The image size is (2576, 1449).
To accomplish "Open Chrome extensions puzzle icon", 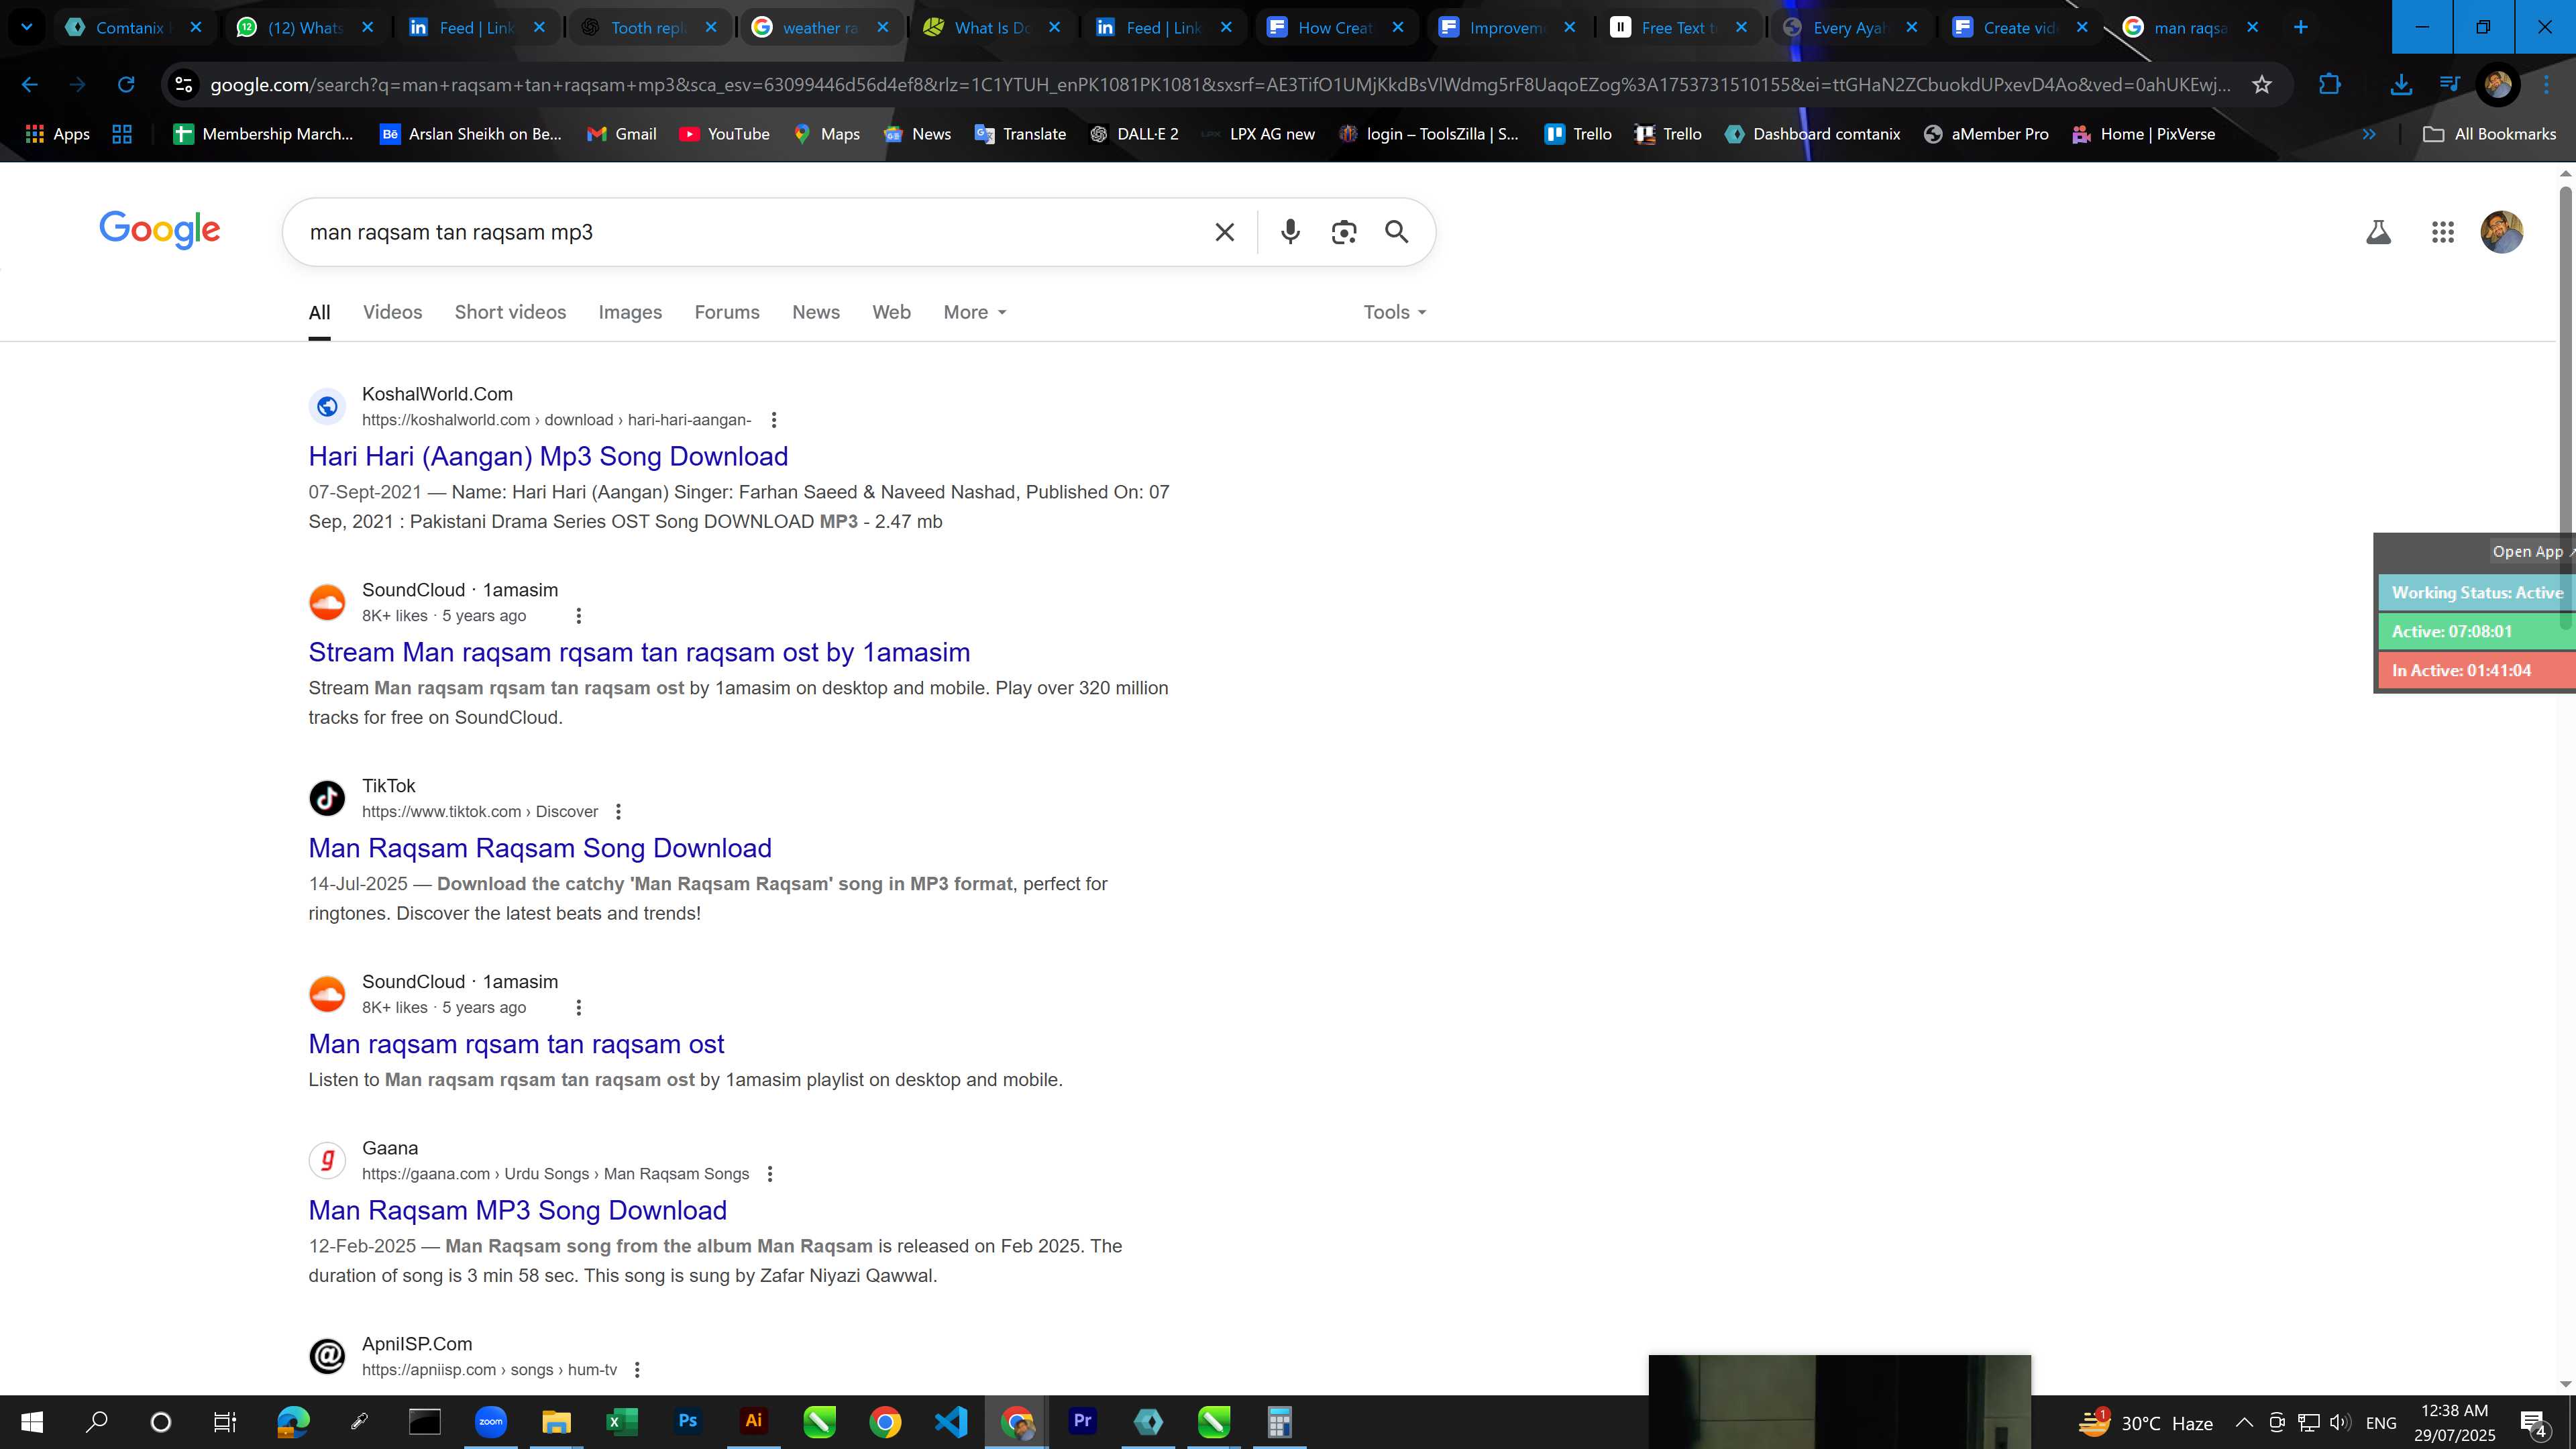I will pyautogui.click(x=2330, y=85).
